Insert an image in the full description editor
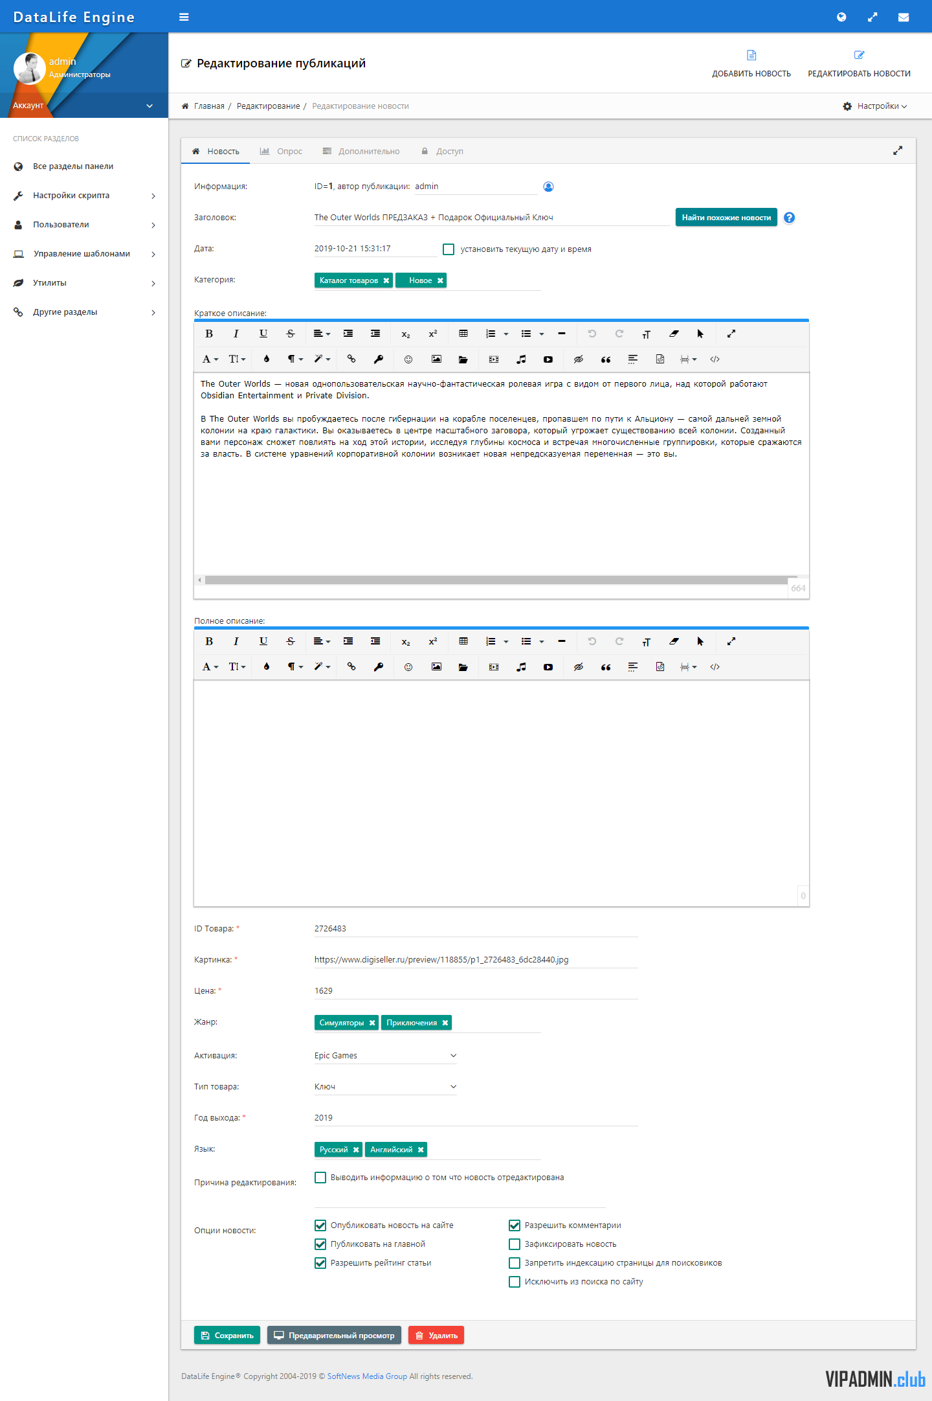This screenshot has height=1401, width=932. [436, 666]
